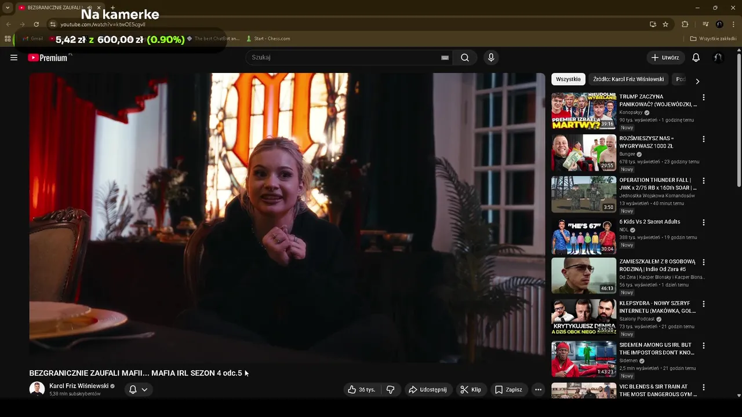Open ROZŚMIESZYSZ NAS = WYGRYWASZ 1000 ZŁ title
The width and height of the screenshot is (742, 417).
646,142
